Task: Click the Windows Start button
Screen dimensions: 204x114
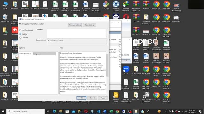Action: pos(3,111)
